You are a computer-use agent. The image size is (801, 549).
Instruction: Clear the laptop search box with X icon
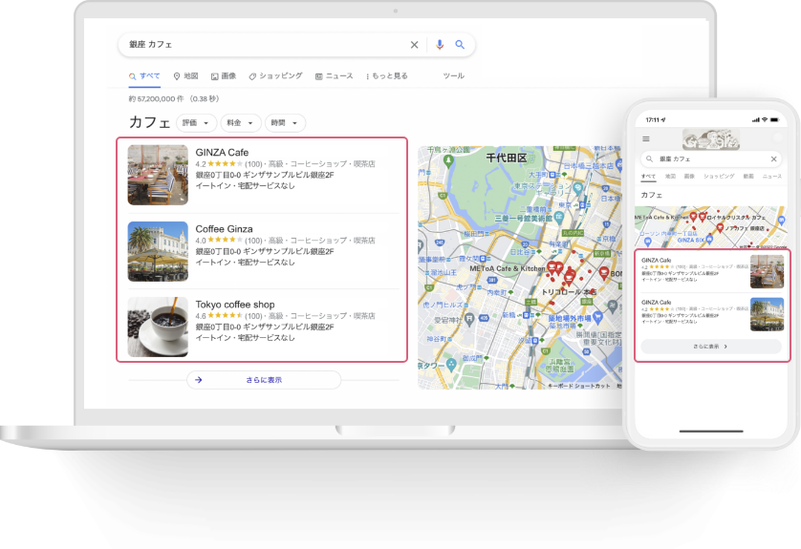coord(414,45)
